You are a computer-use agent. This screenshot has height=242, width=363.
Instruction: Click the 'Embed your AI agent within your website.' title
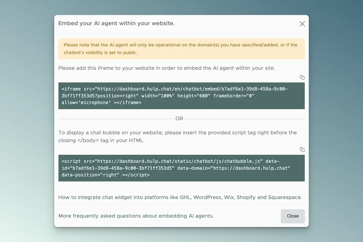coord(116,23)
